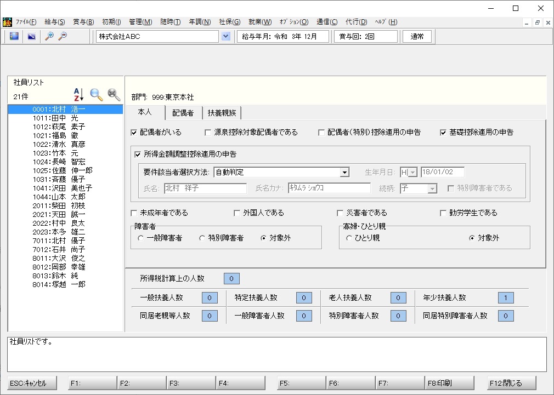
Task: Select 一般障害者 radio button
Action: [x=140, y=238]
